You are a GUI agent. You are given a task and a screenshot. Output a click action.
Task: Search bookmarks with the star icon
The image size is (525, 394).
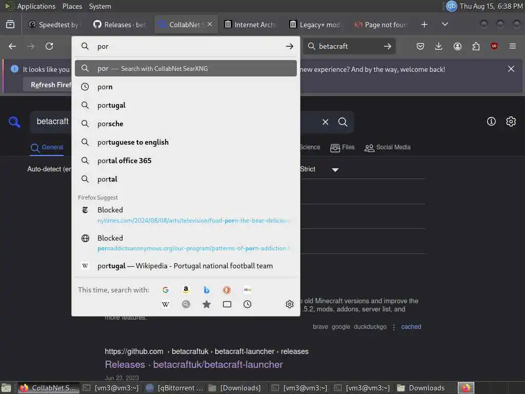click(x=207, y=304)
